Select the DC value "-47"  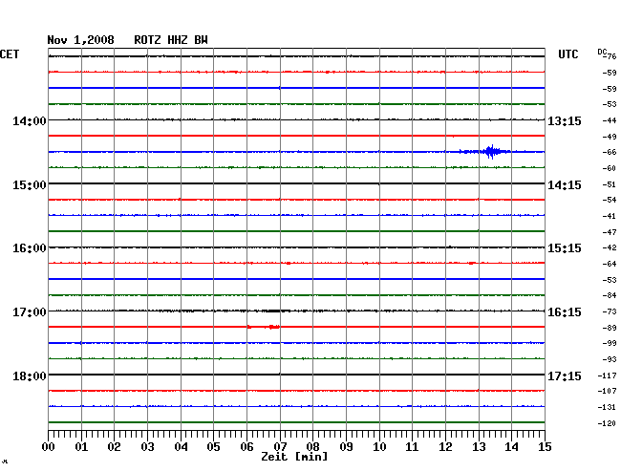610,232
